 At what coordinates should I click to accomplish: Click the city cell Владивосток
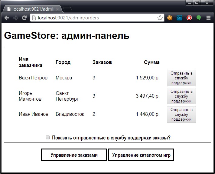click(70, 114)
